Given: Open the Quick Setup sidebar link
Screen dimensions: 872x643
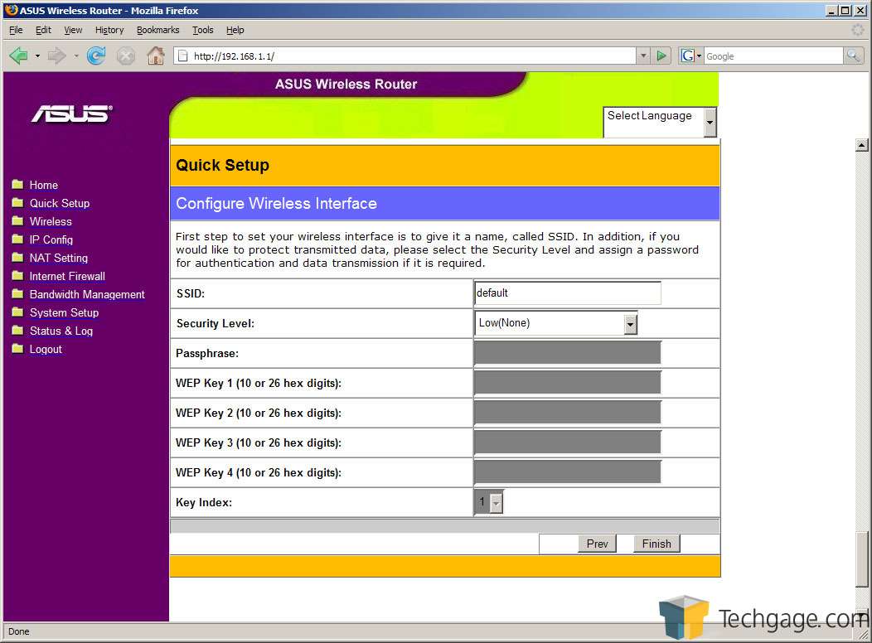Looking at the screenshot, I should (60, 203).
